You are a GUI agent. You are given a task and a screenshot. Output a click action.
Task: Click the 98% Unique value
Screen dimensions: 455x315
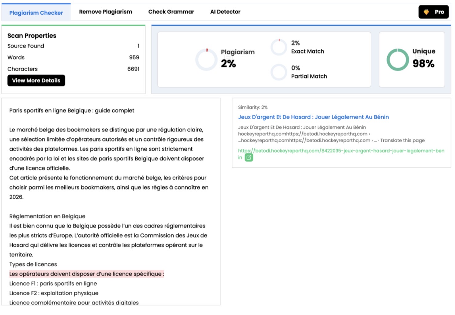coord(423,64)
